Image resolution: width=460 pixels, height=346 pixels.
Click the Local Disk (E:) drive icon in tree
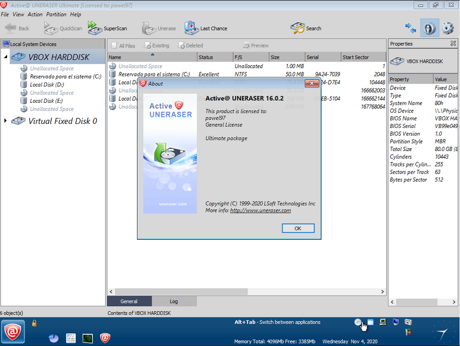click(x=24, y=101)
